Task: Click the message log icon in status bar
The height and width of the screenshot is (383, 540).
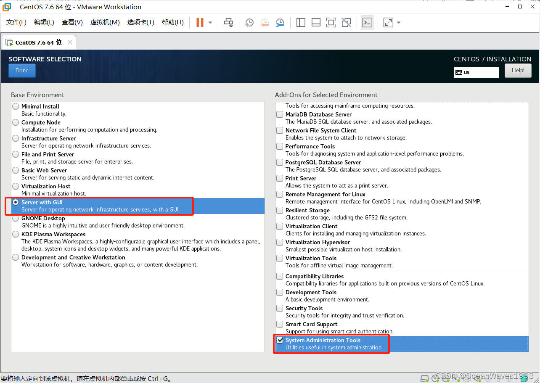Action: pyautogui.click(x=524, y=378)
